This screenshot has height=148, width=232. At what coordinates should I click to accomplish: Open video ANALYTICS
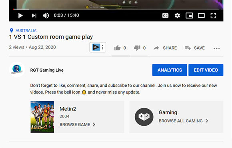[x=170, y=70]
